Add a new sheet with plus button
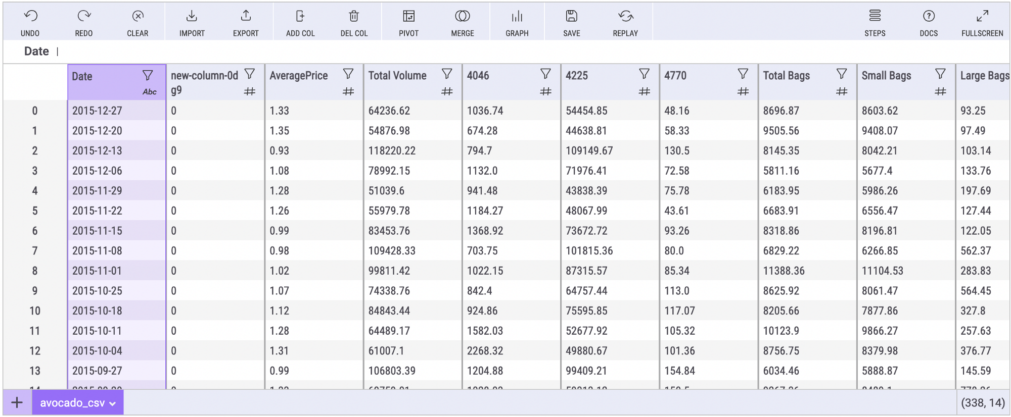The width and height of the screenshot is (1011, 417). point(17,402)
